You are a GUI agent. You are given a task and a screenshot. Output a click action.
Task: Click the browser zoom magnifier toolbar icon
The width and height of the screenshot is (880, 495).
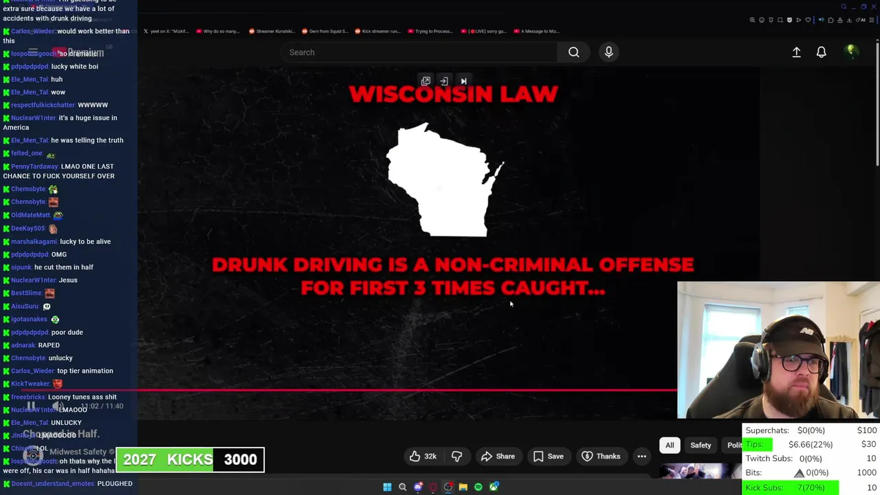tap(752, 20)
